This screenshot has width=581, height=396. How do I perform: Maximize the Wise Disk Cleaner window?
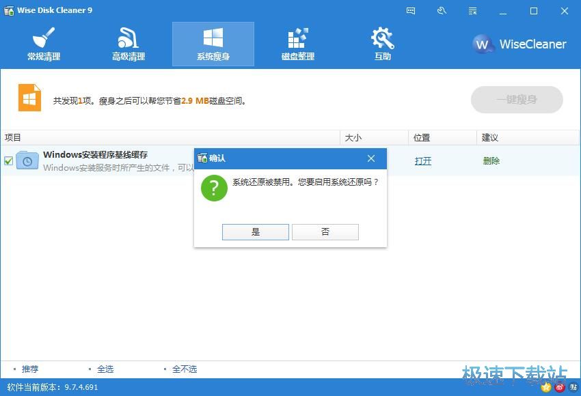[534, 11]
